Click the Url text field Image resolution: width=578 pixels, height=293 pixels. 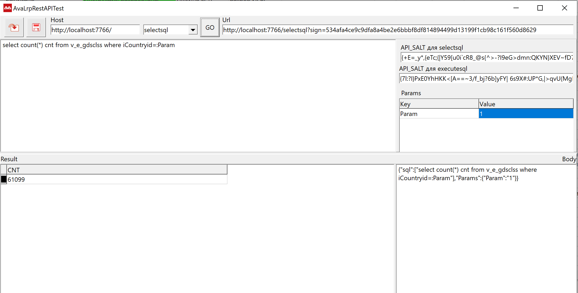tap(397, 30)
